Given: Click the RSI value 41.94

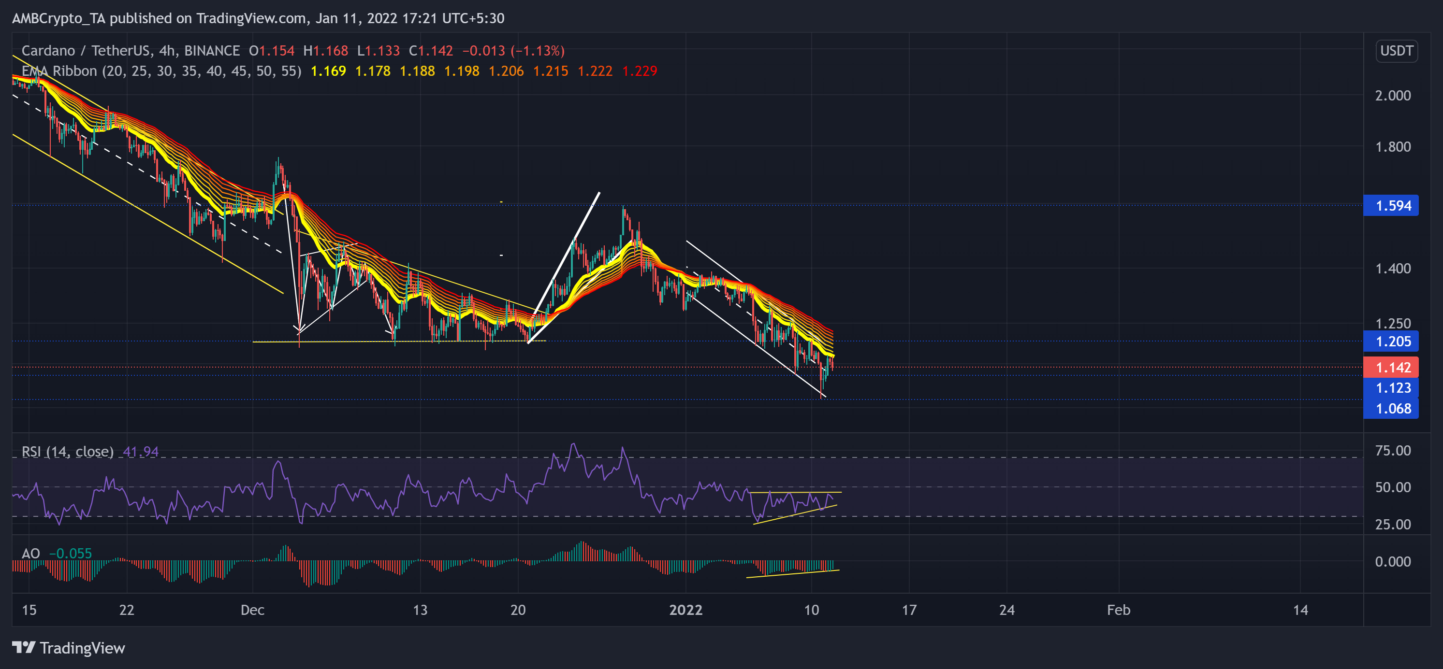Looking at the screenshot, I should (x=141, y=451).
